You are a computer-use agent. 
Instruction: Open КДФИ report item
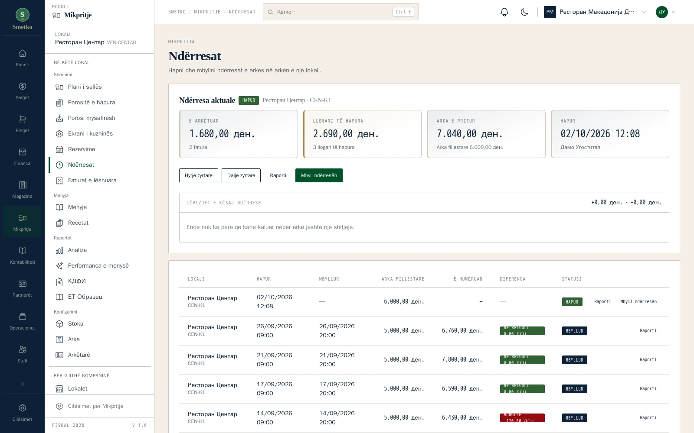click(100, 281)
